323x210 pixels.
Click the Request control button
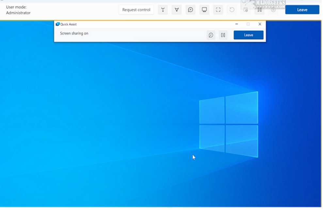[x=136, y=10]
